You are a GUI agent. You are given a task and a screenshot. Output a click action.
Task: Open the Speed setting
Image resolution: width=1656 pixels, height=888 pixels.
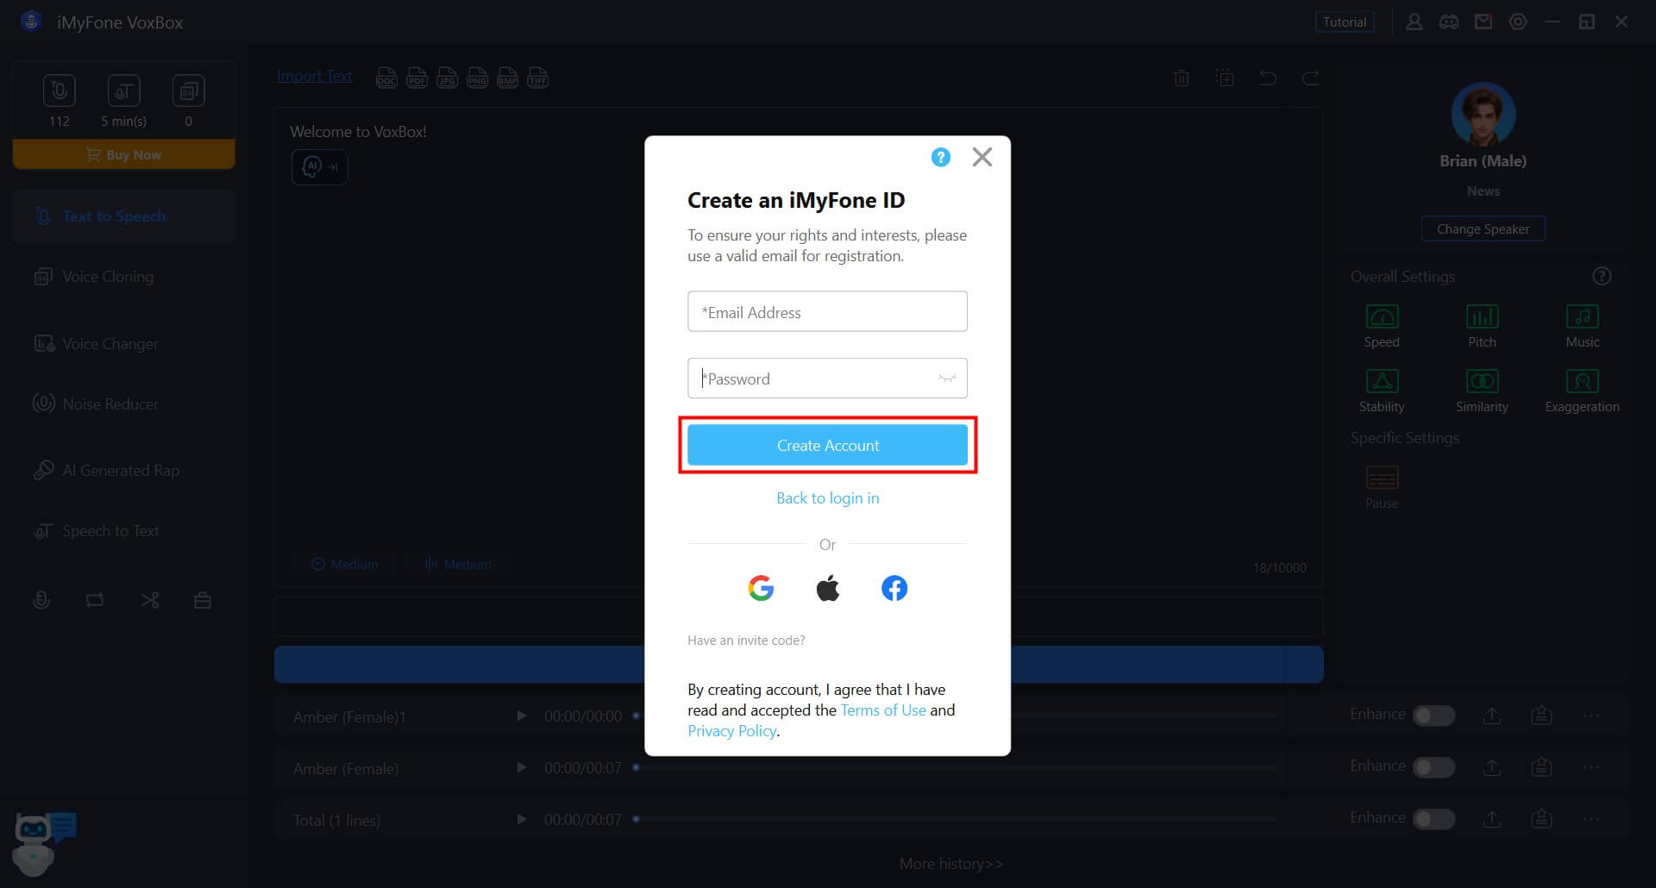1382,326
